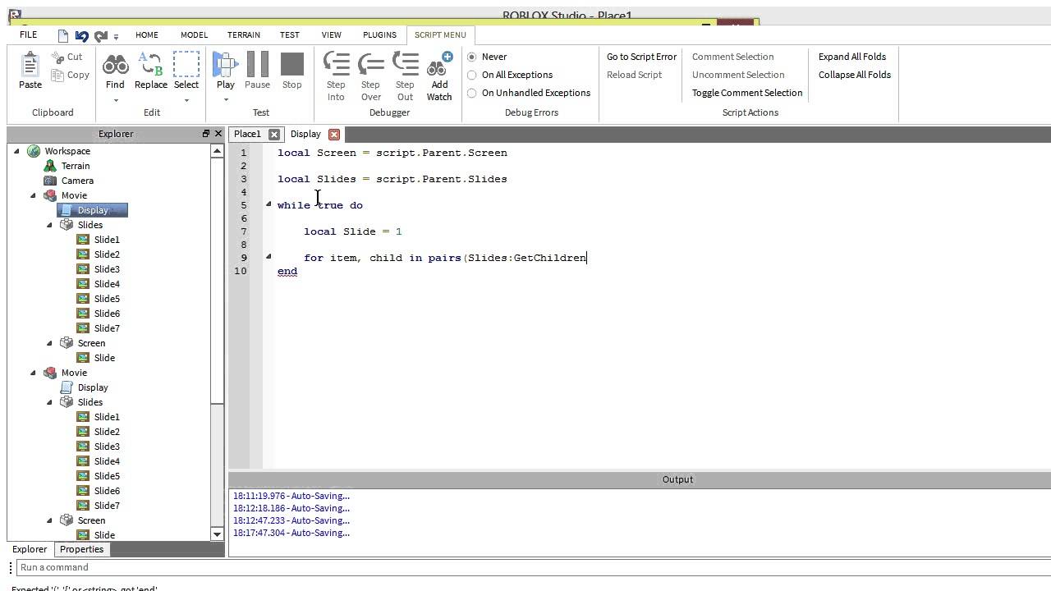Close the Explorer panel
This screenshot has height=591, width=1051.
click(218, 134)
